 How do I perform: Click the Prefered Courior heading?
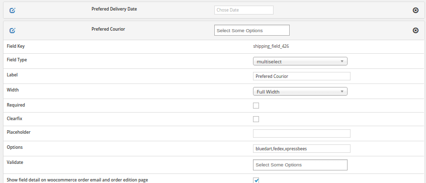[x=108, y=29]
